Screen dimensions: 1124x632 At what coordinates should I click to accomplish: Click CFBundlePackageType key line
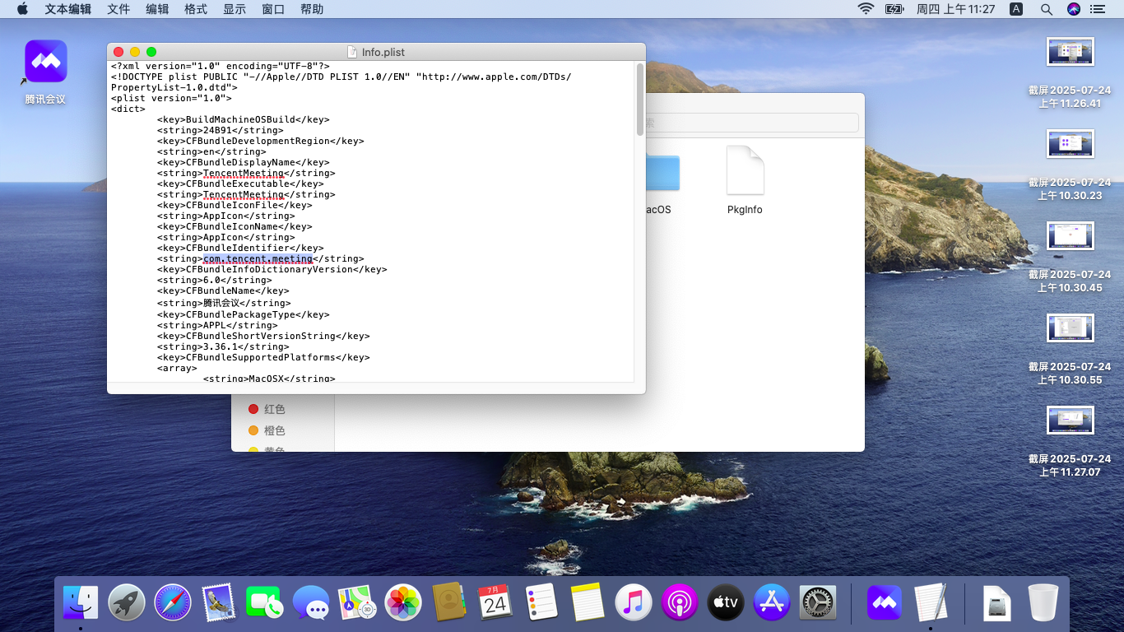coord(244,314)
